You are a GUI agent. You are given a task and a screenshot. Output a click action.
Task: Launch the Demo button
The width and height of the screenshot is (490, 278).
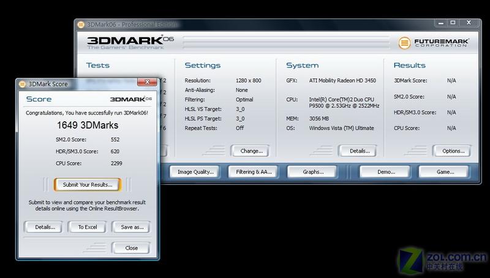(385, 172)
